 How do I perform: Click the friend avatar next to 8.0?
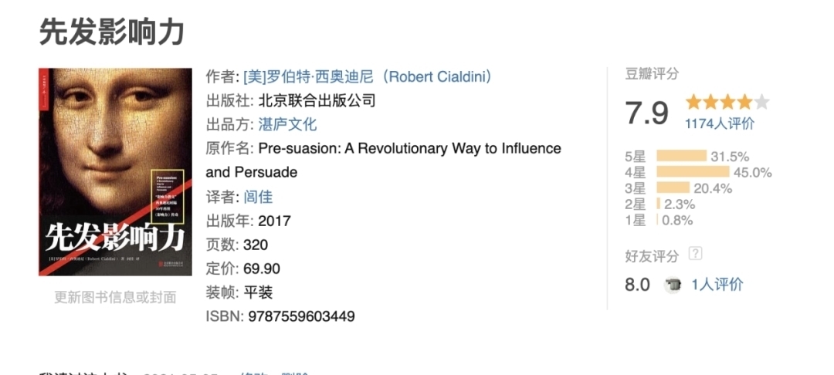673,285
